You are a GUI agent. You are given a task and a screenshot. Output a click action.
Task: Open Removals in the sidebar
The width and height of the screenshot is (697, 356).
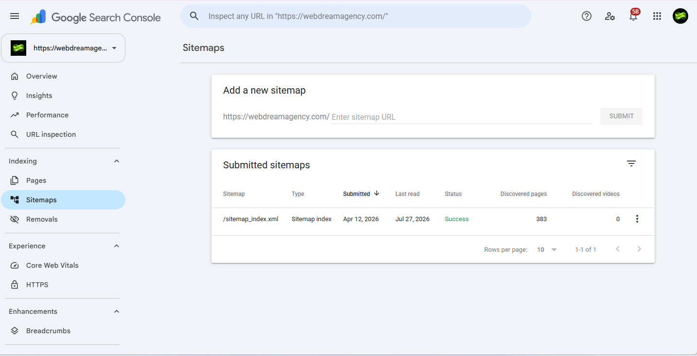pyautogui.click(x=63, y=219)
